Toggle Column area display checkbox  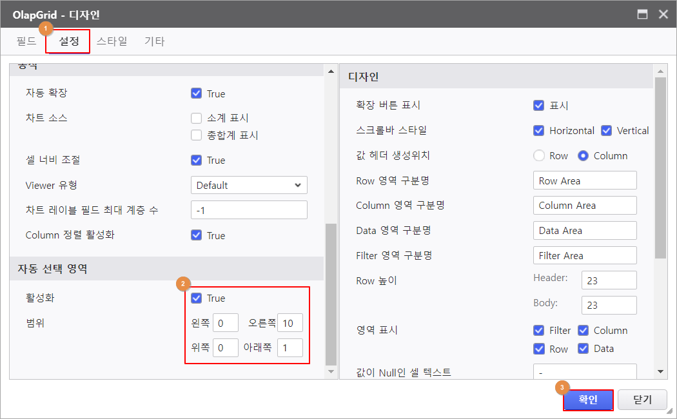(x=584, y=331)
